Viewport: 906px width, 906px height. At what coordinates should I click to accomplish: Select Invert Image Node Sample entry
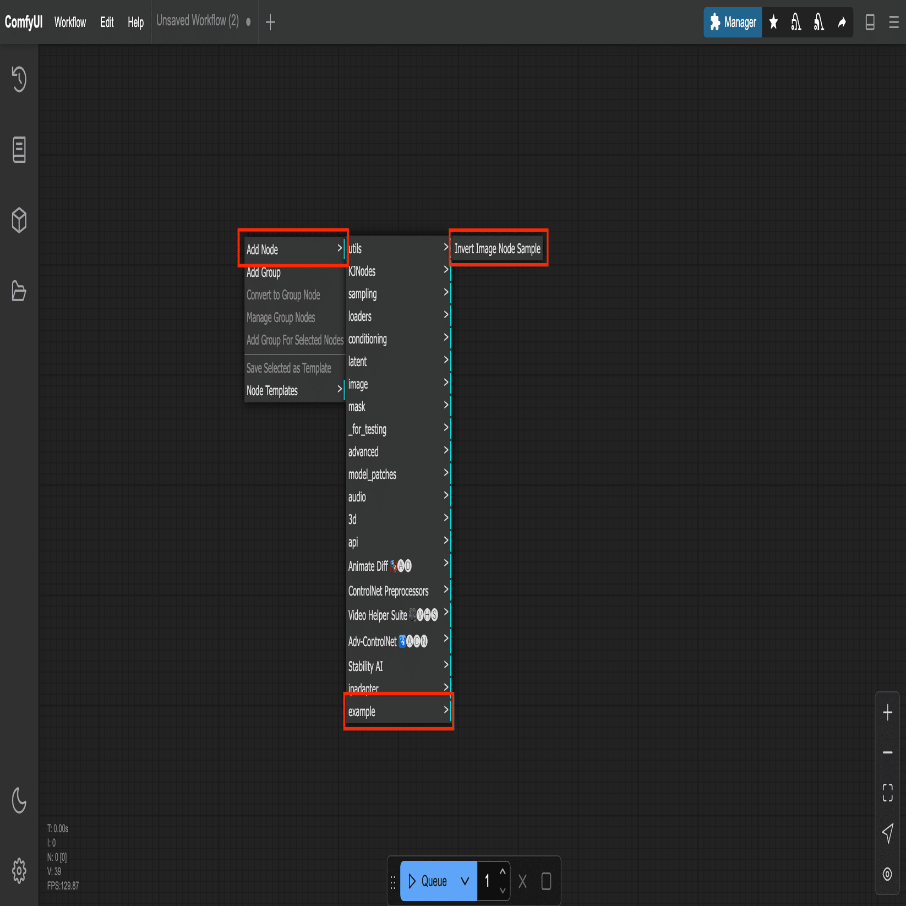coord(498,249)
